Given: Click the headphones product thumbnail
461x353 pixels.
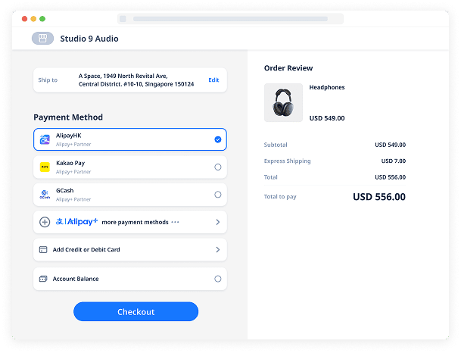Looking at the screenshot, I should click(283, 103).
